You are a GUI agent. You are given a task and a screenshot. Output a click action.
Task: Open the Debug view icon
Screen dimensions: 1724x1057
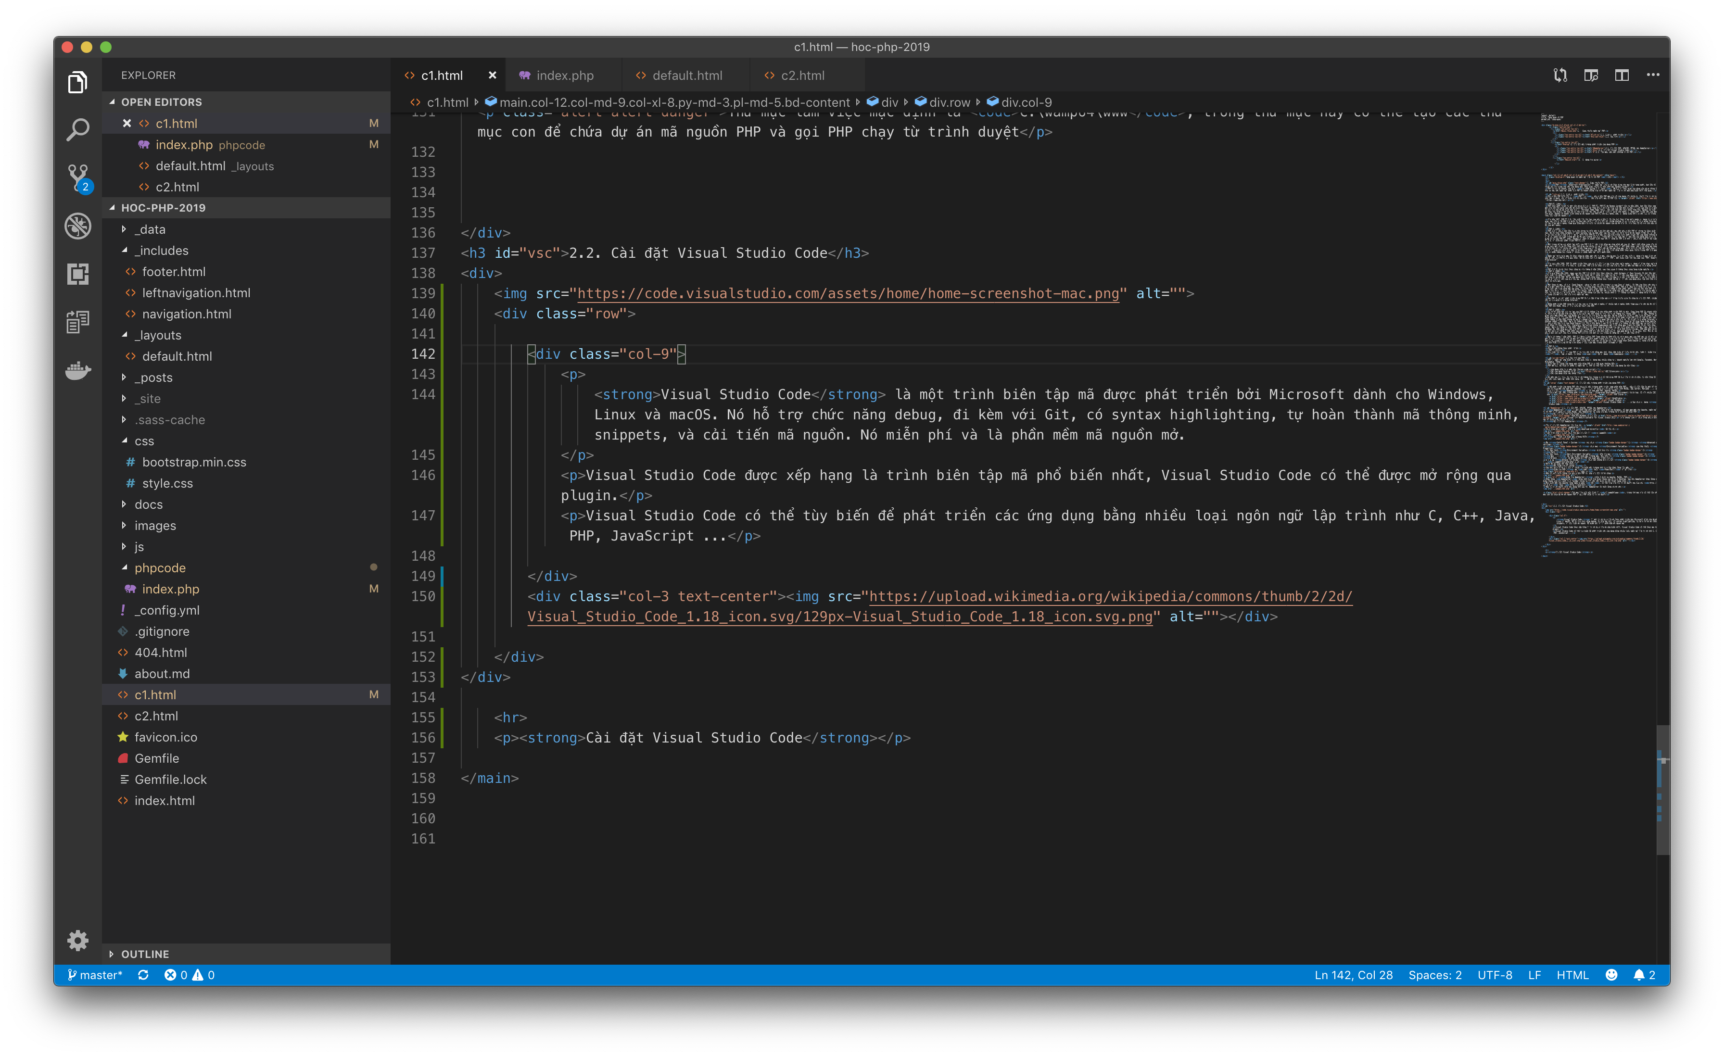click(x=77, y=226)
